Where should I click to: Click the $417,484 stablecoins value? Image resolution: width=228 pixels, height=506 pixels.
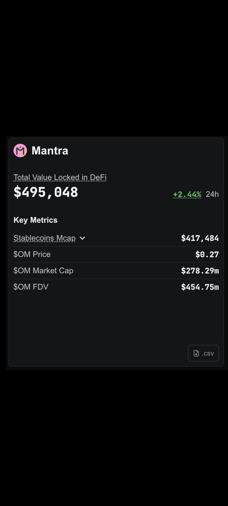point(200,238)
